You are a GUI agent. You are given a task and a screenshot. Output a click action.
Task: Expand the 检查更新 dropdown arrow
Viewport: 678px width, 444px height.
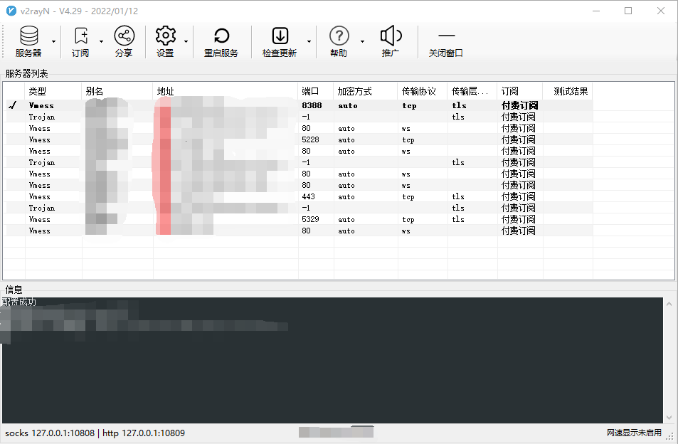309,41
